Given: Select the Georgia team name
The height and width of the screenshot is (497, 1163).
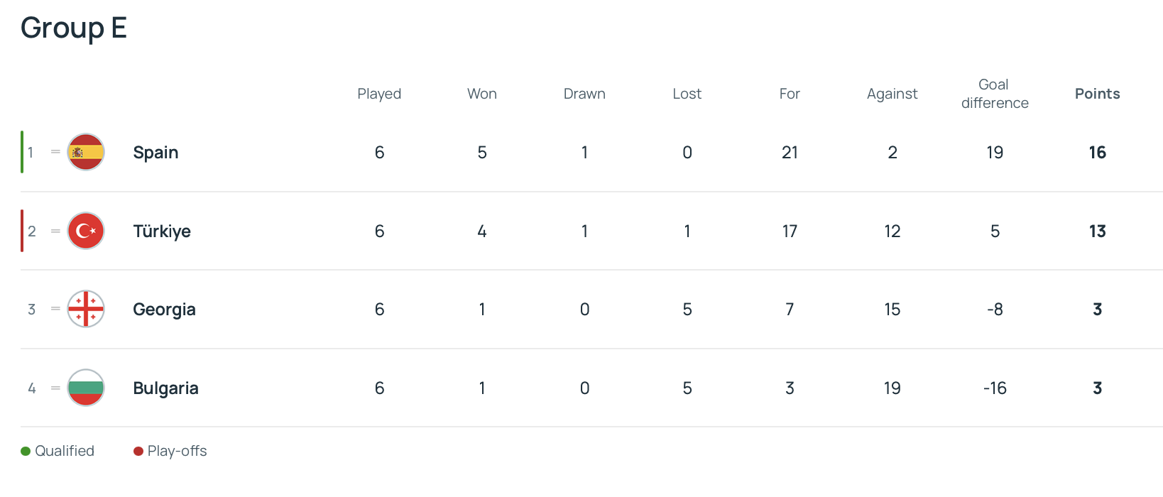Looking at the screenshot, I should 164,310.
